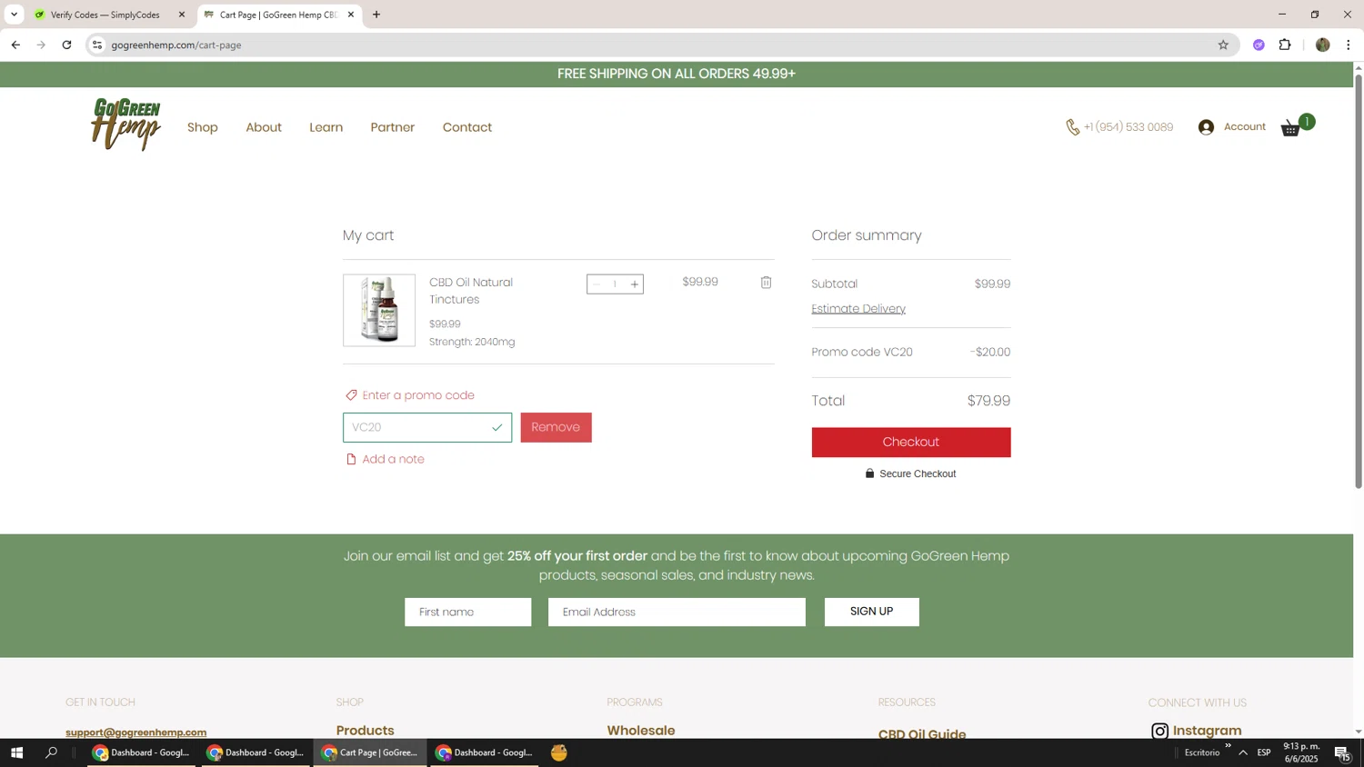
Task: Click the Add a note document icon
Action: (x=351, y=459)
